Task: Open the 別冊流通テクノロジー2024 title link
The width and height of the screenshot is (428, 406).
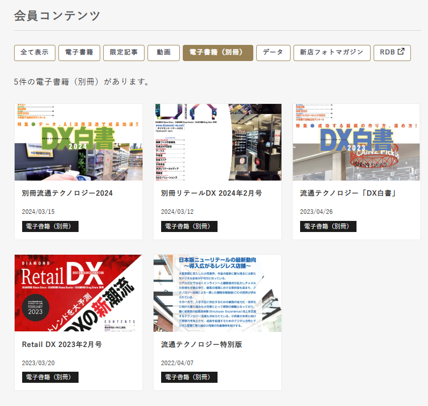Action: (x=67, y=193)
